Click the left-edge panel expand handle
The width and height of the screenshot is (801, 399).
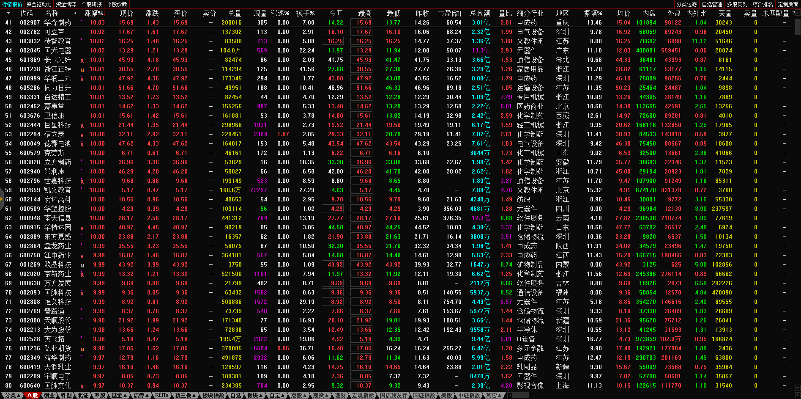(x=2, y=199)
